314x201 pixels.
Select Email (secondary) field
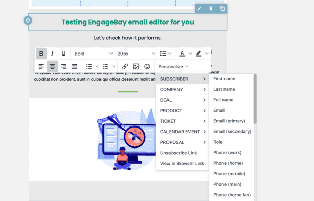click(x=231, y=132)
